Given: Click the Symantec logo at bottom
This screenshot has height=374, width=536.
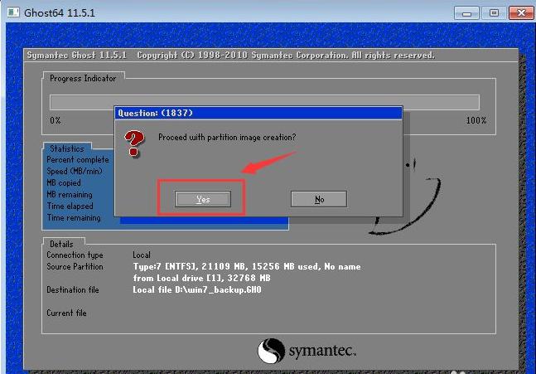Looking at the screenshot, I should (x=307, y=351).
